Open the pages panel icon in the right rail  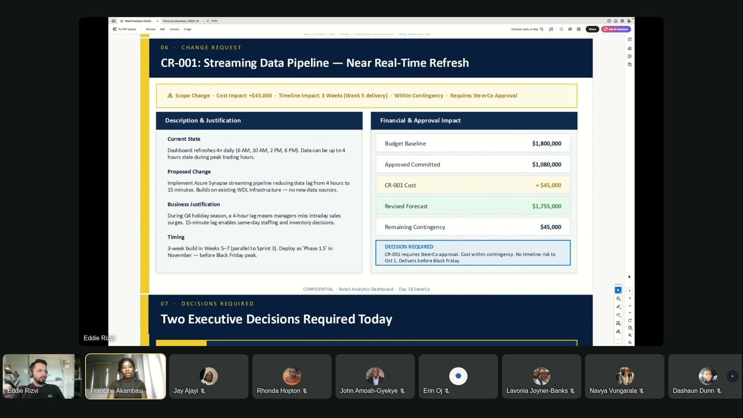(630, 65)
